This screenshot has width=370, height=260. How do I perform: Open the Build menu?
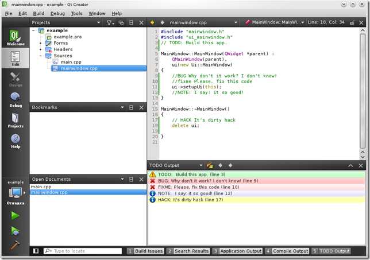pyautogui.click(x=38, y=13)
